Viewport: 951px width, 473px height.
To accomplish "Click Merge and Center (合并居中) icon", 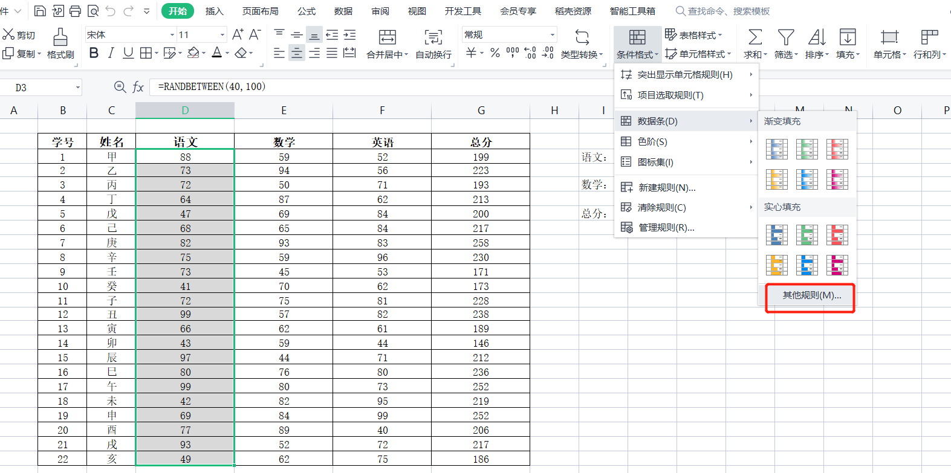I will (x=388, y=37).
